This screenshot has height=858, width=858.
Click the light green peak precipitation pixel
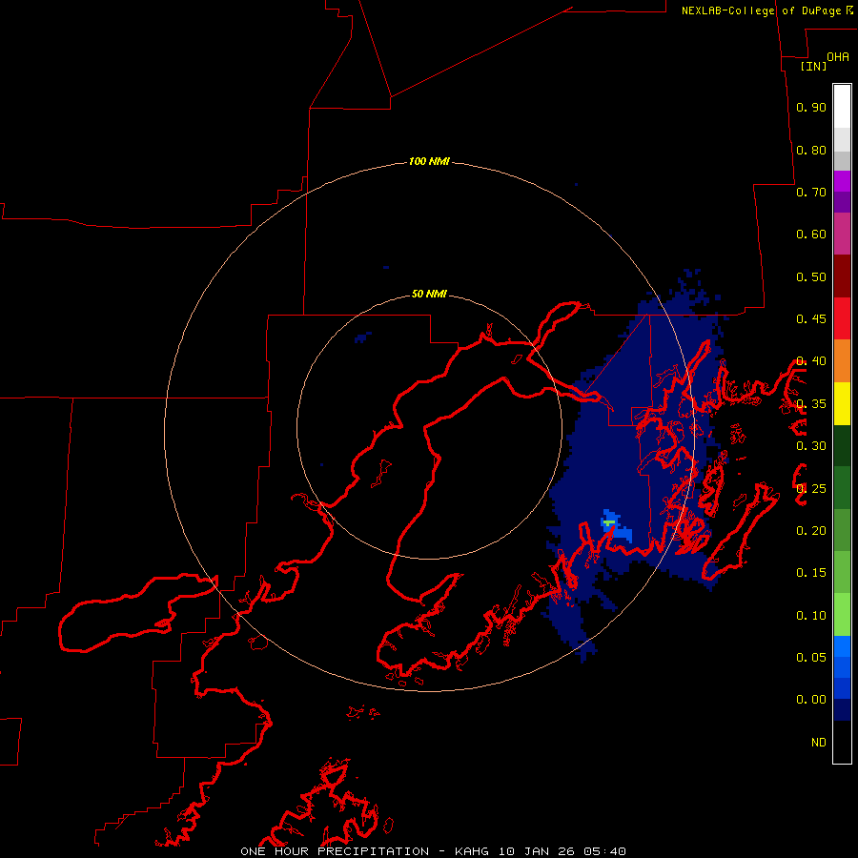[x=609, y=523]
